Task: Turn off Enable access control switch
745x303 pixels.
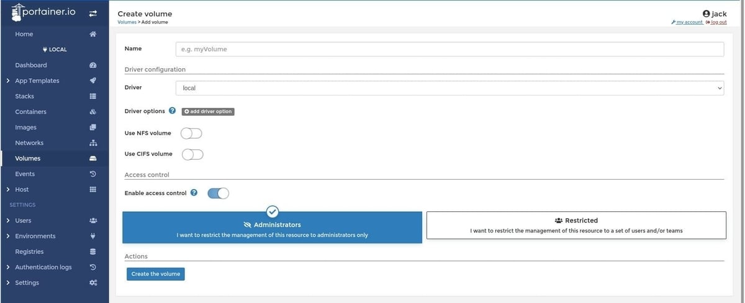Action: point(218,193)
